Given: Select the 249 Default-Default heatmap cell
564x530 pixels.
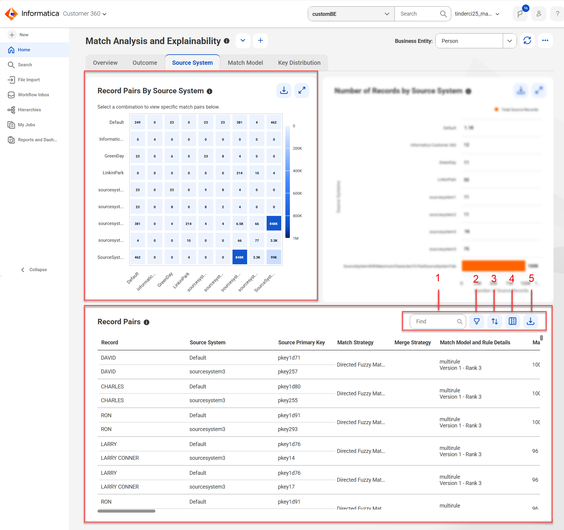Looking at the screenshot, I should 137,122.
